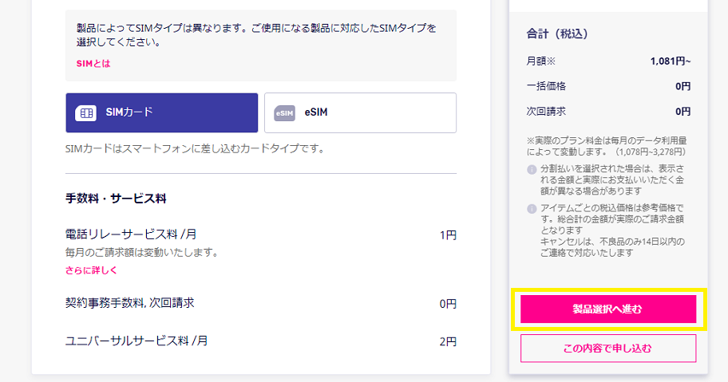Click the info icon beside 分割払い note

(532, 169)
